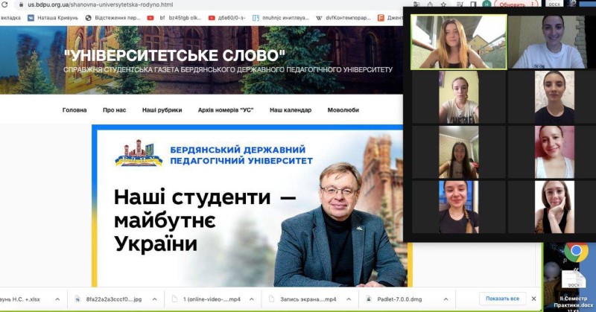Go to Архів номерів "УС" page
The height and width of the screenshot is (312, 596).
point(226,110)
